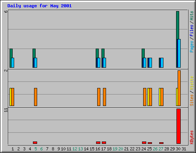The width and height of the screenshot is (196, 153).
Task: Click the day 5 red KBytes bar
Action: (35, 143)
